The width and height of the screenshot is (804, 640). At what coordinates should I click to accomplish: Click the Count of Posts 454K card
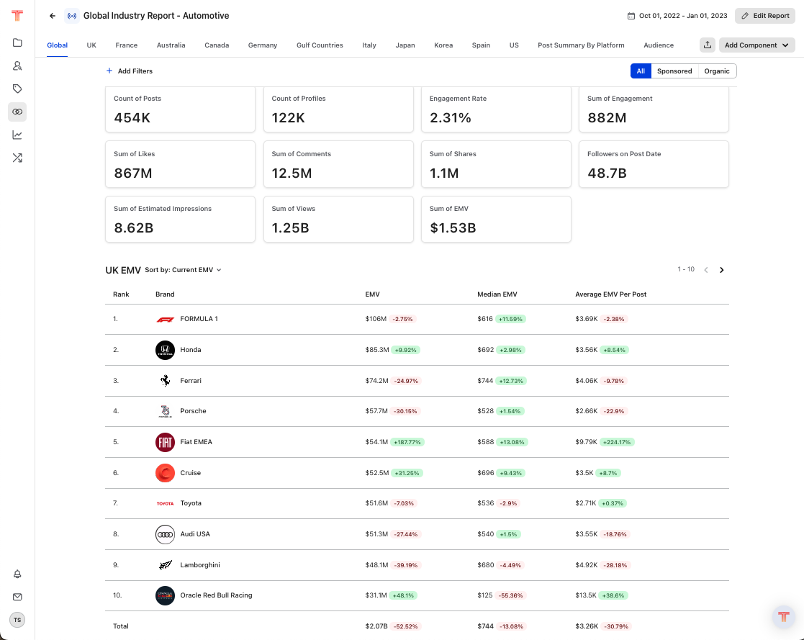[x=180, y=109]
